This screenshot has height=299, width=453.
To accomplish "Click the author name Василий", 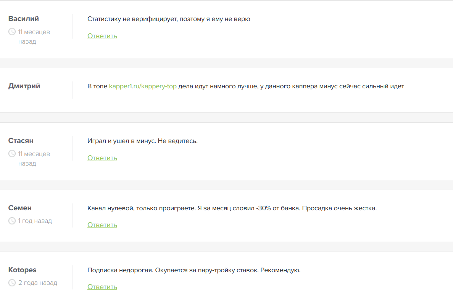I will click(24, 19).
